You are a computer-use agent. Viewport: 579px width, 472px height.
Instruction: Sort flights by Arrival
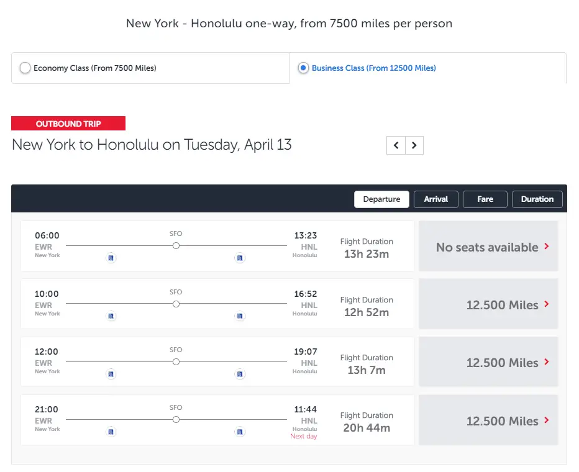point(436,199)
